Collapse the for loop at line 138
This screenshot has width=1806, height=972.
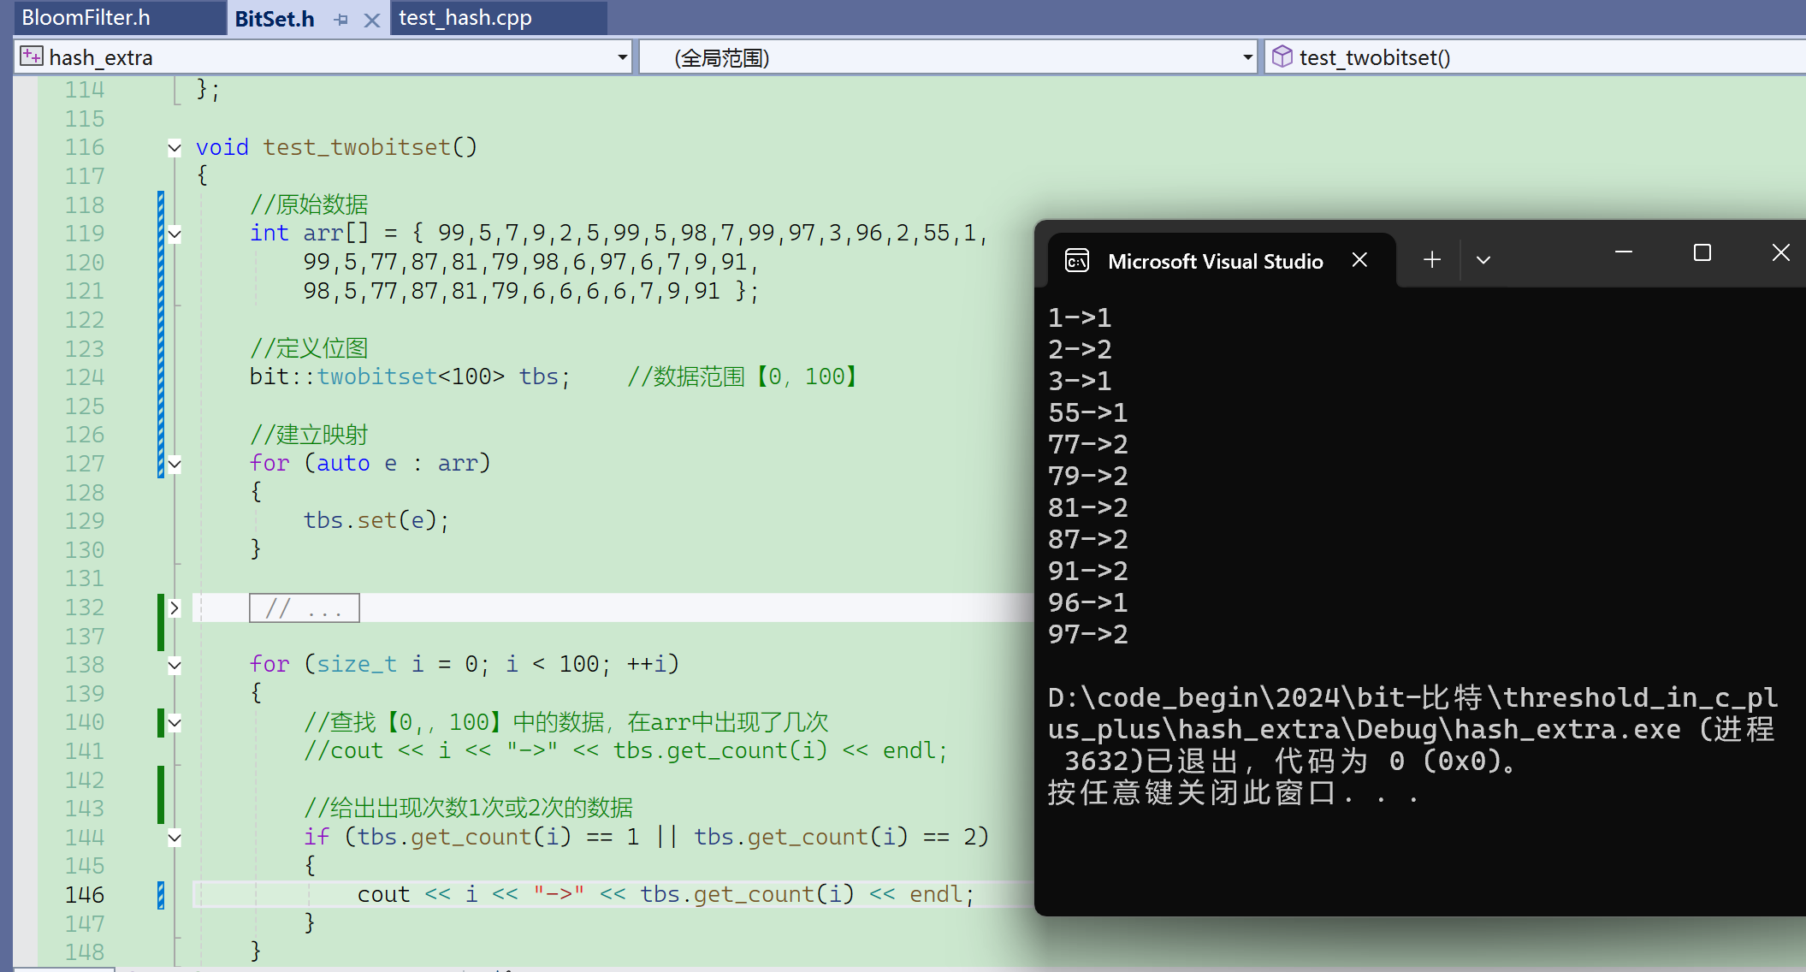click(175, 665)
